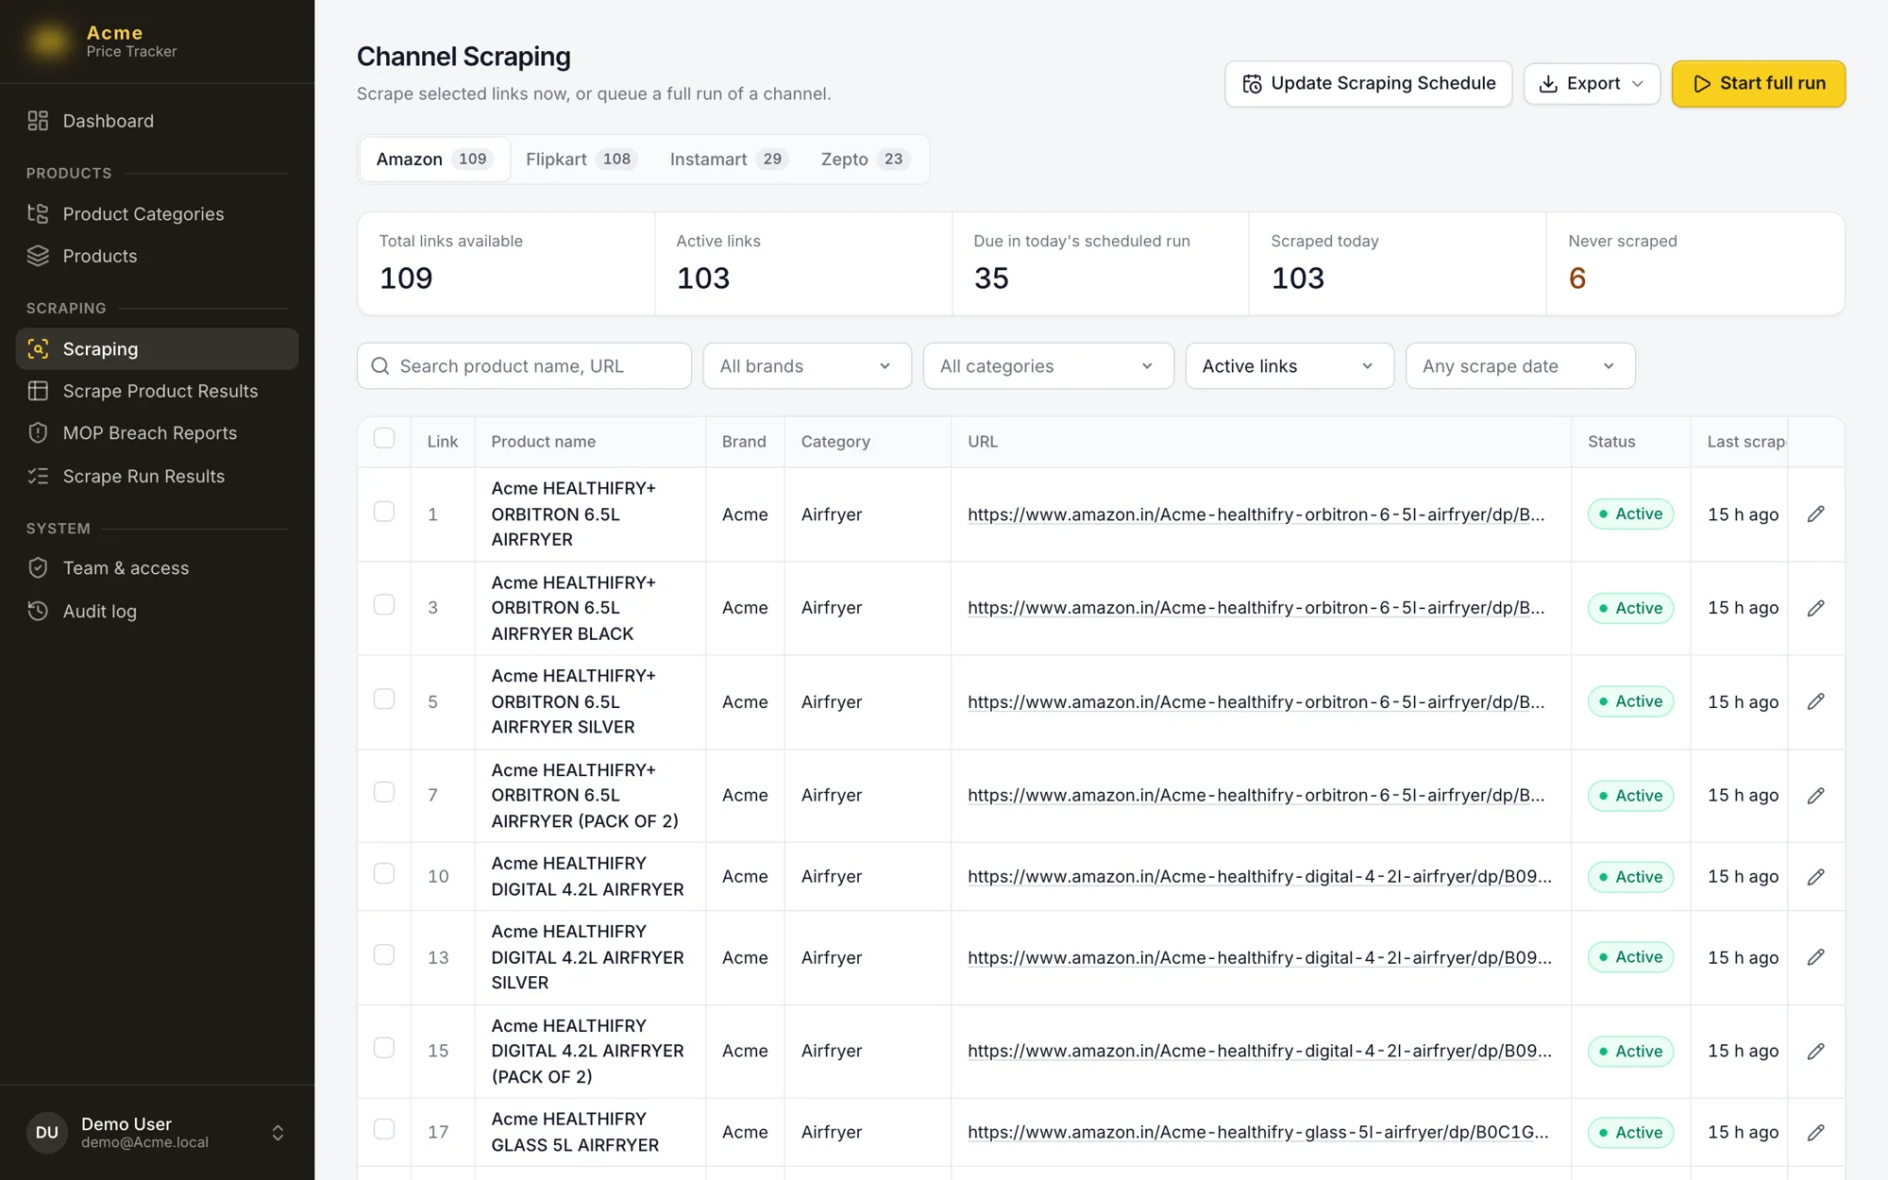Screen dimensions: 1888x1180
Task: Edit link 5 with pencil icon
Action: point(1815,701)
